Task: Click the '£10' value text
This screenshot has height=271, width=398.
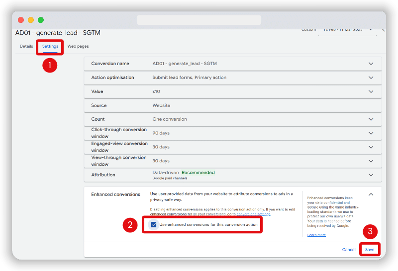Action: pyautogui.click(x=156, y=91)
